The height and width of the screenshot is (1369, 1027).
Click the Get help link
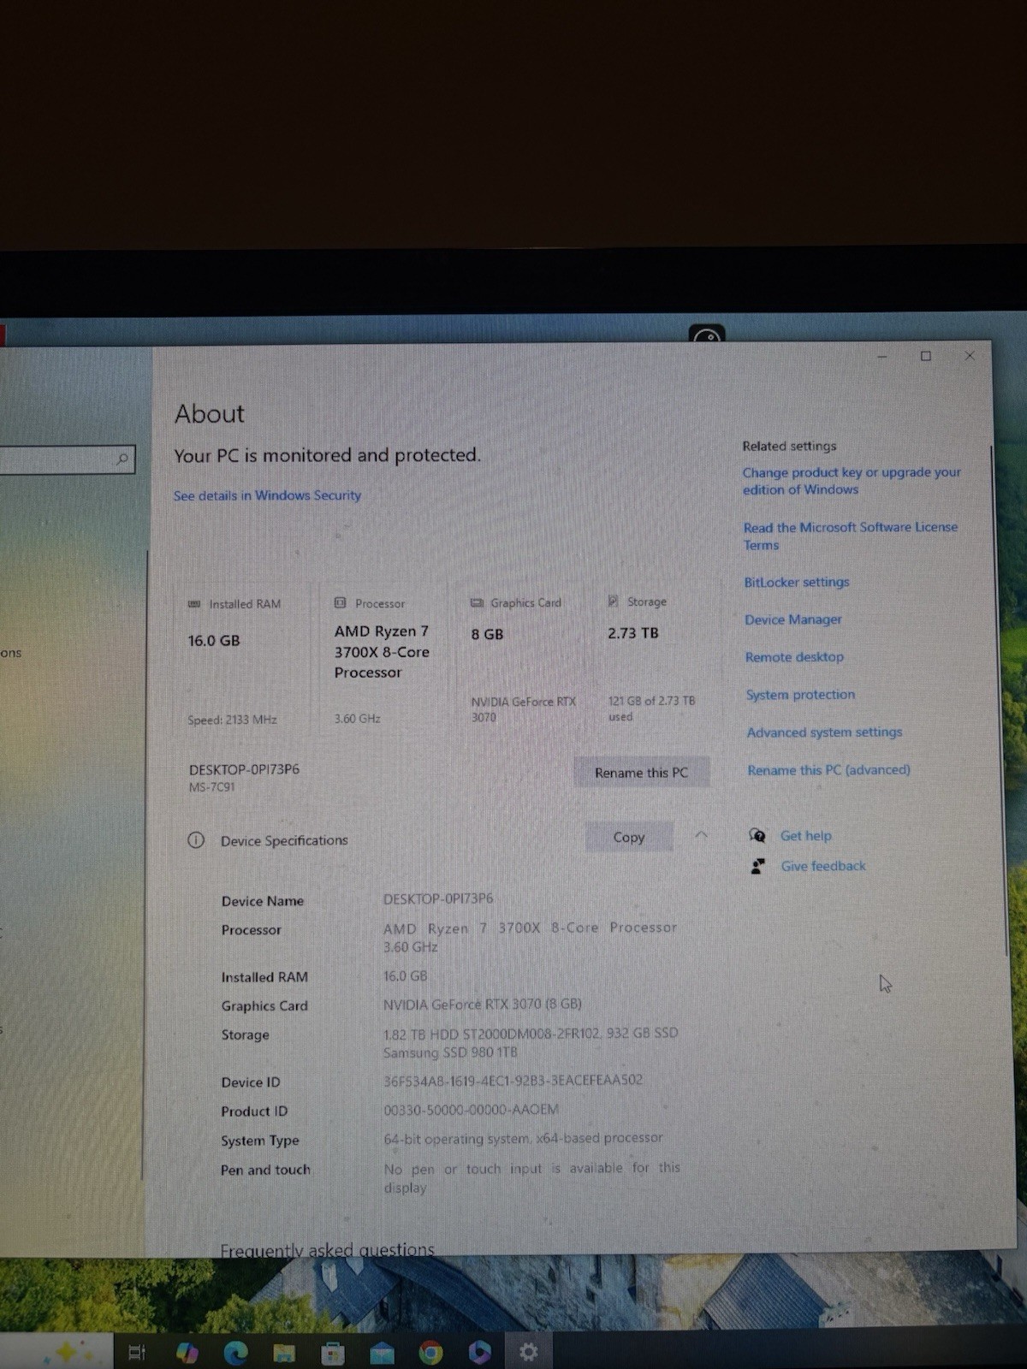805,836
